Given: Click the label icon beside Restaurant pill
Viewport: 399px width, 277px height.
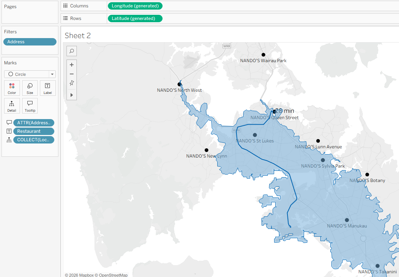Looking at the screenshot, I should pyautogui.click(x=9, y=131).
